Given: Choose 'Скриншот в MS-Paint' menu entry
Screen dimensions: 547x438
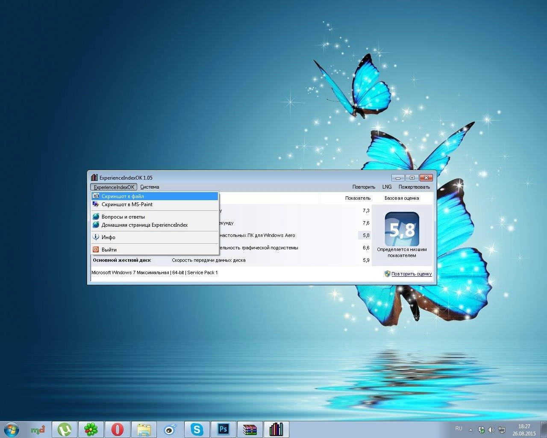Looking at the screenshot, I should click(155, 204).
